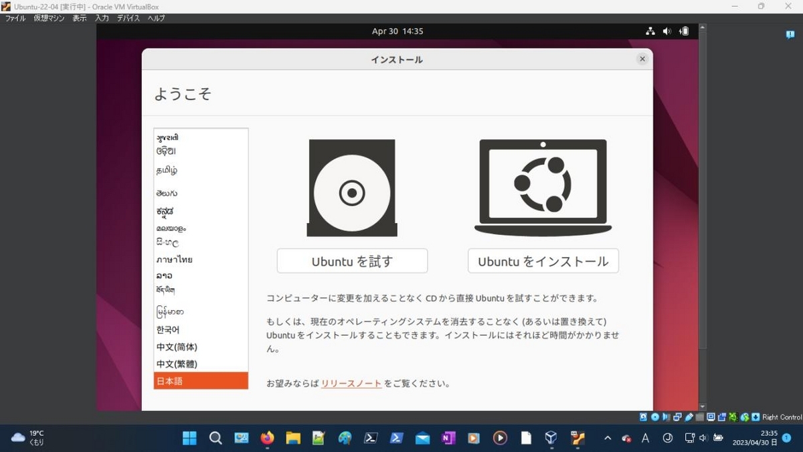Open the black terminal icon in taskbar
The image size is (803, 452).
pos(371,438)
